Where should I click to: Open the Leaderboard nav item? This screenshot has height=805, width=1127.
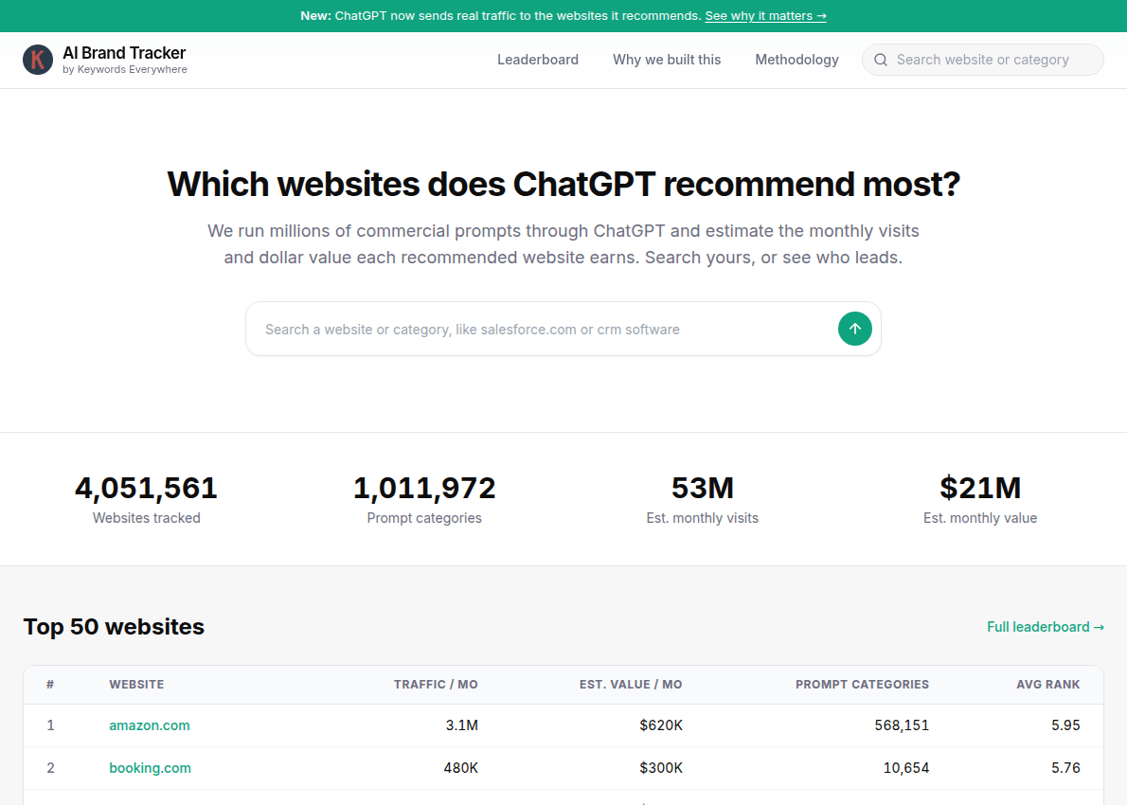538,60
